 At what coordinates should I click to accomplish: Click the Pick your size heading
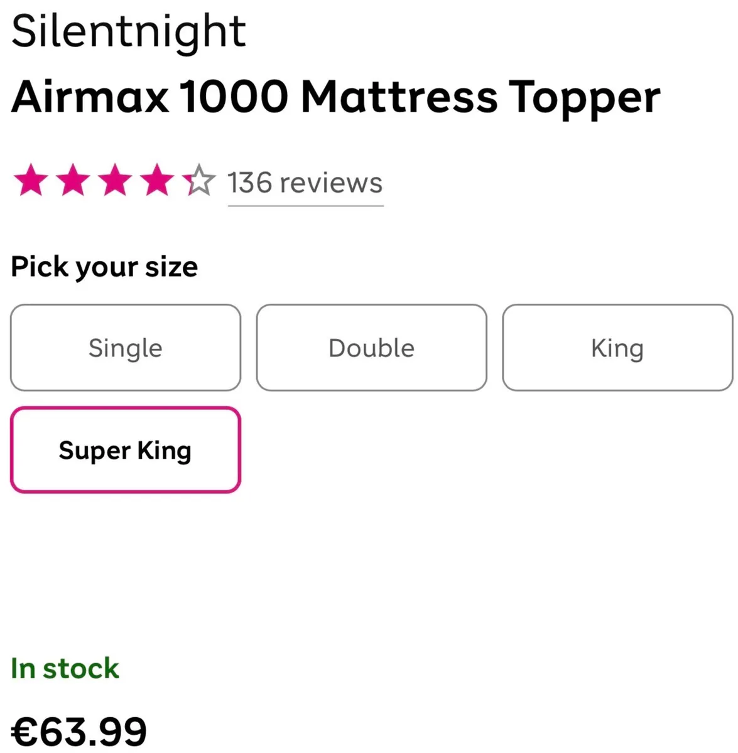click(x=104, y=266)
